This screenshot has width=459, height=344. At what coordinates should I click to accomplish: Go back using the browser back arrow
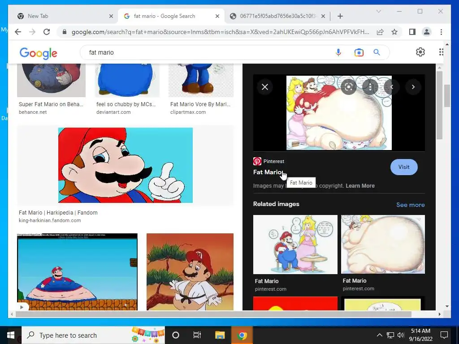tap(18, 32)
